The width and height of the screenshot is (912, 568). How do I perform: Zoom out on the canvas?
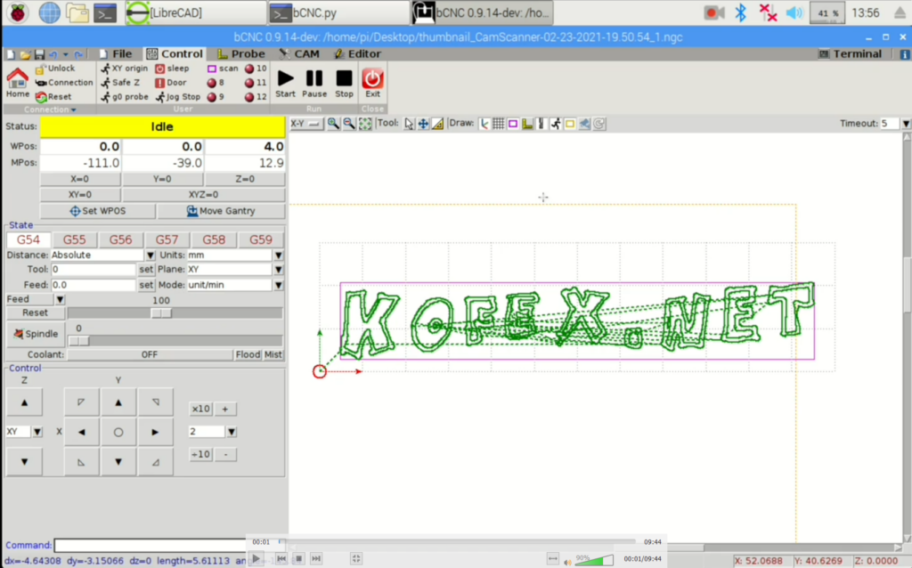349,123
